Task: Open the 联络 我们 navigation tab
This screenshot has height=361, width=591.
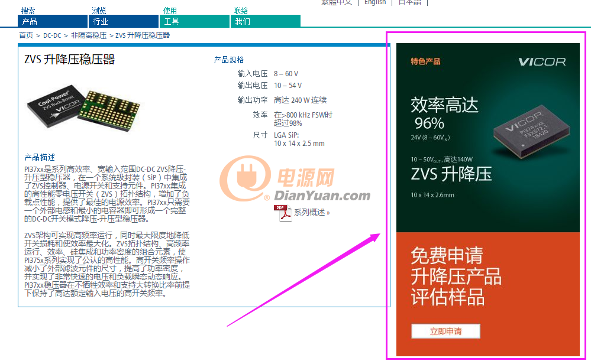Action: coord(266,17)
